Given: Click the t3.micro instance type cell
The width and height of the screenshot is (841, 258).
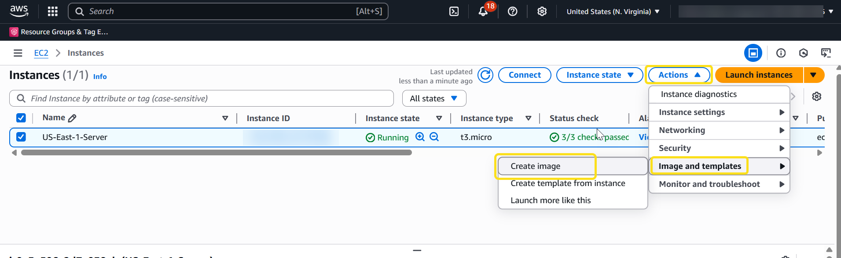Looking at the screenshot, I should click(x=476, y=137).
